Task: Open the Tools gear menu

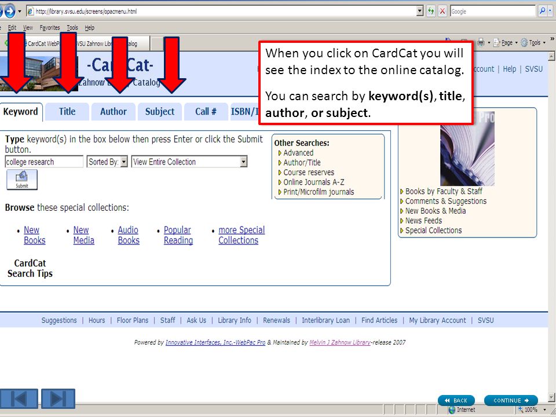Action: (x=533, y=43)
